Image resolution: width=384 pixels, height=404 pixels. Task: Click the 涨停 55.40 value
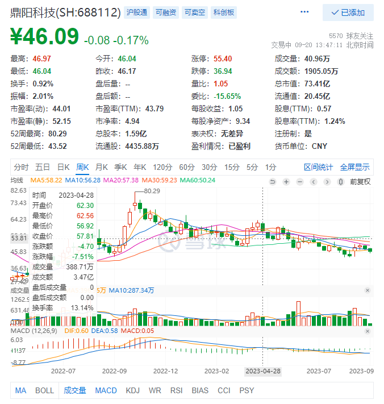[223, 59]
